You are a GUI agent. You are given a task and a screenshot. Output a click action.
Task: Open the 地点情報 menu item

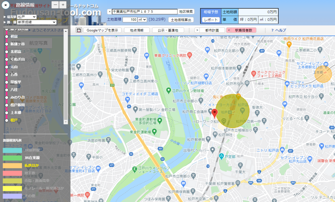pyautogui.click(x=137, y=30)
